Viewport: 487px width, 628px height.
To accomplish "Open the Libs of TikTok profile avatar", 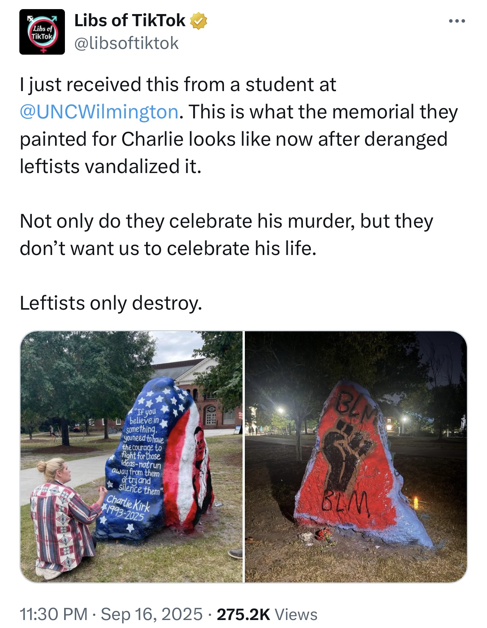I will pyautogui.click(x=42, y=32).
